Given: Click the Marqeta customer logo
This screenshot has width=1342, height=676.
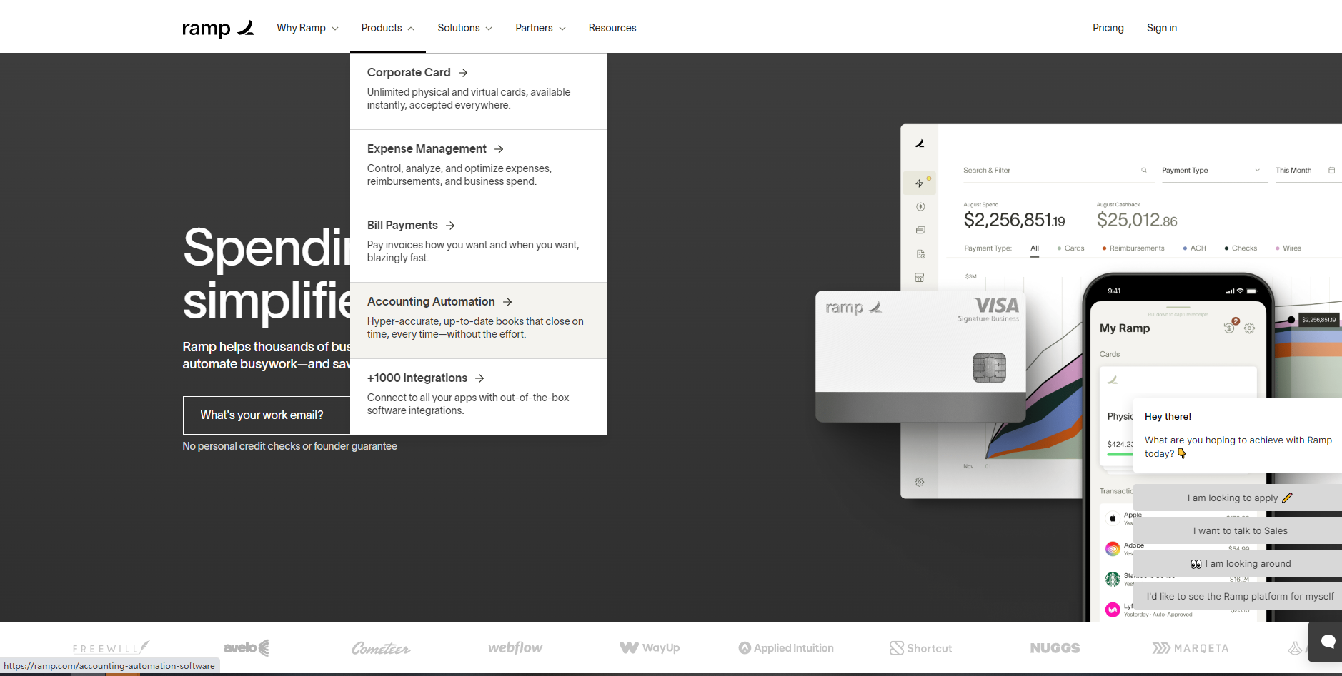Looking at the screenshot, I should tap(1191, 648).
